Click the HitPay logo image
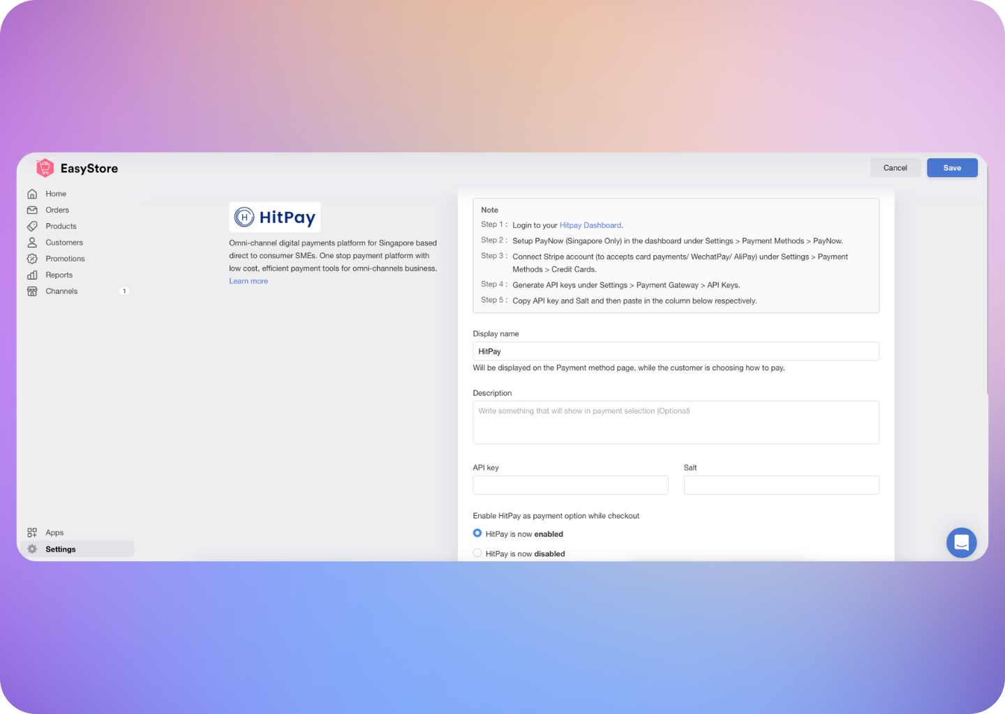This screenshot has width=1005, height=714. 275,218
